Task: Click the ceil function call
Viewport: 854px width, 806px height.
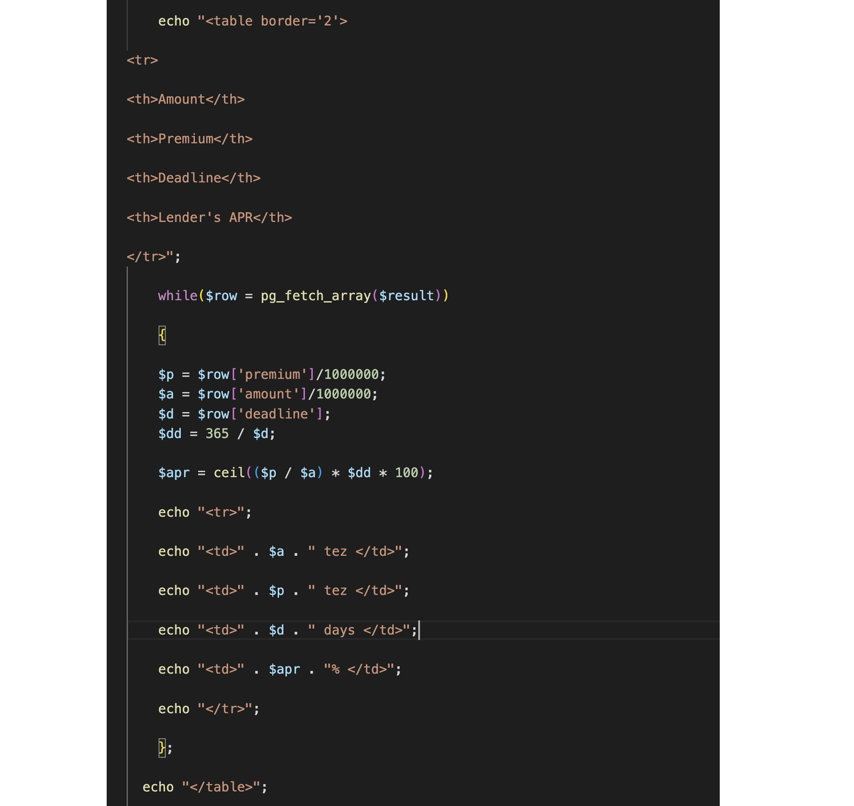Action: (x=229, y=473)
